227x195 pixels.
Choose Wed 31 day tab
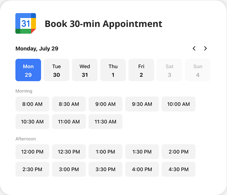pos(85,70)
